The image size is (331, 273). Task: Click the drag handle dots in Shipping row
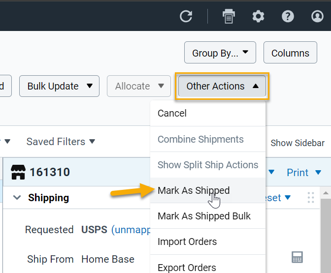(x=310, y=198)
